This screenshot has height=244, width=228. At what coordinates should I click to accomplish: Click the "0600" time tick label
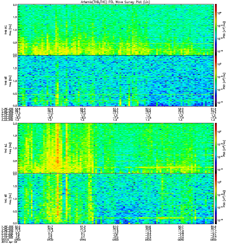point(213,240)
